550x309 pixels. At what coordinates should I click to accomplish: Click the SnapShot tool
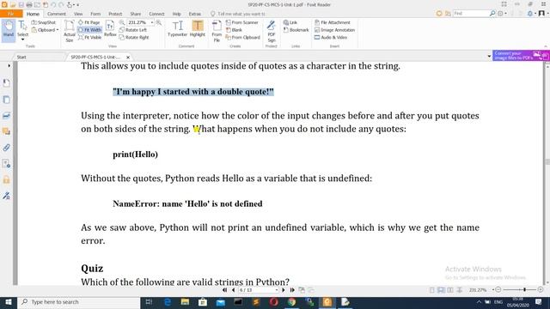[x=44, y=22]
